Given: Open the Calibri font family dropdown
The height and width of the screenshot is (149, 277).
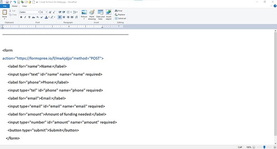Looking at the screenshot, I should pyautogui.click(x=39, y=12).
